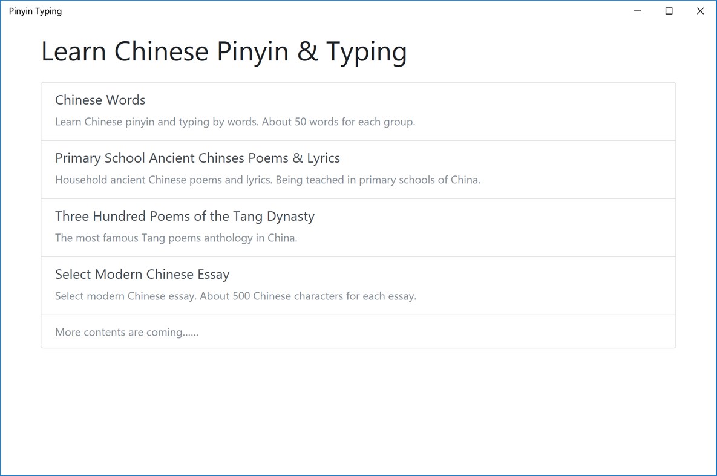Click the "Pinyin Typing" title bar label
The height and width of the screenshot is (476, 717).
[34, 11]
